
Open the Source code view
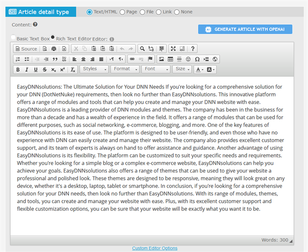26,49
